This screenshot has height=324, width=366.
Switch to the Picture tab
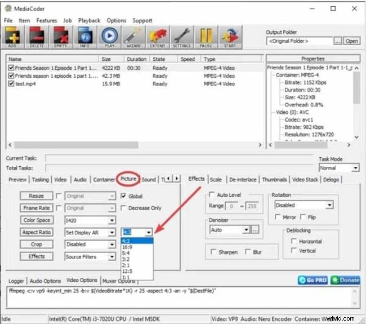click(128, 179)
